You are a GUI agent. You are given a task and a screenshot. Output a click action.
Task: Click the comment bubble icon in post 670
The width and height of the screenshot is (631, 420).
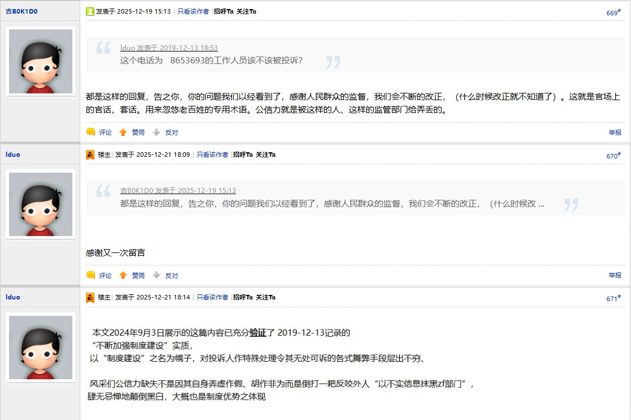pyautogui.click(x=90, y=276)
